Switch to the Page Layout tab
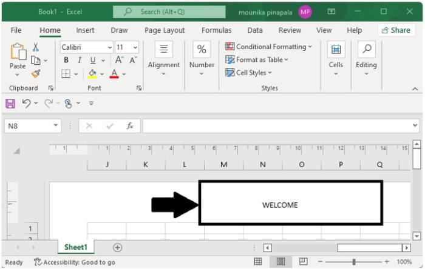The height and width of the screenshot is (269, 425). pos(165,30)
